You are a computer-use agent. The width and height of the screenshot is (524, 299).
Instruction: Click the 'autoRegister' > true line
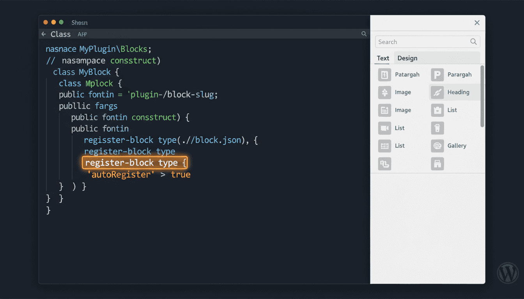(140, 174)
